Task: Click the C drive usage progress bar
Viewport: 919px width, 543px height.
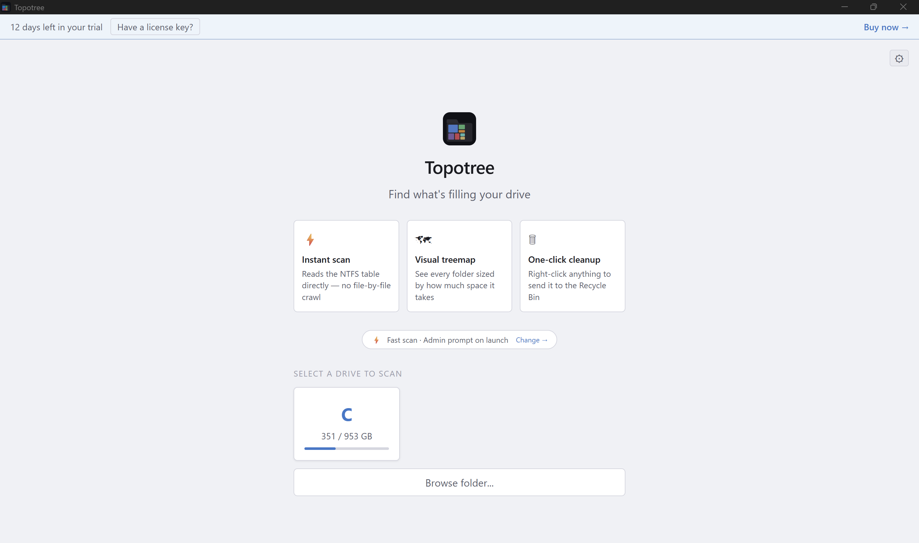Action: click(x=346, y=449)
